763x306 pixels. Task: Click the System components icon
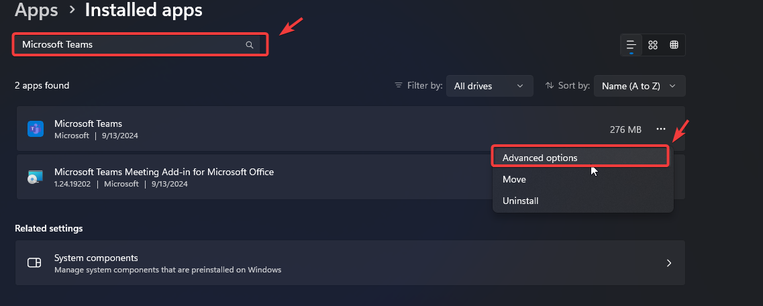pos(34,263)
